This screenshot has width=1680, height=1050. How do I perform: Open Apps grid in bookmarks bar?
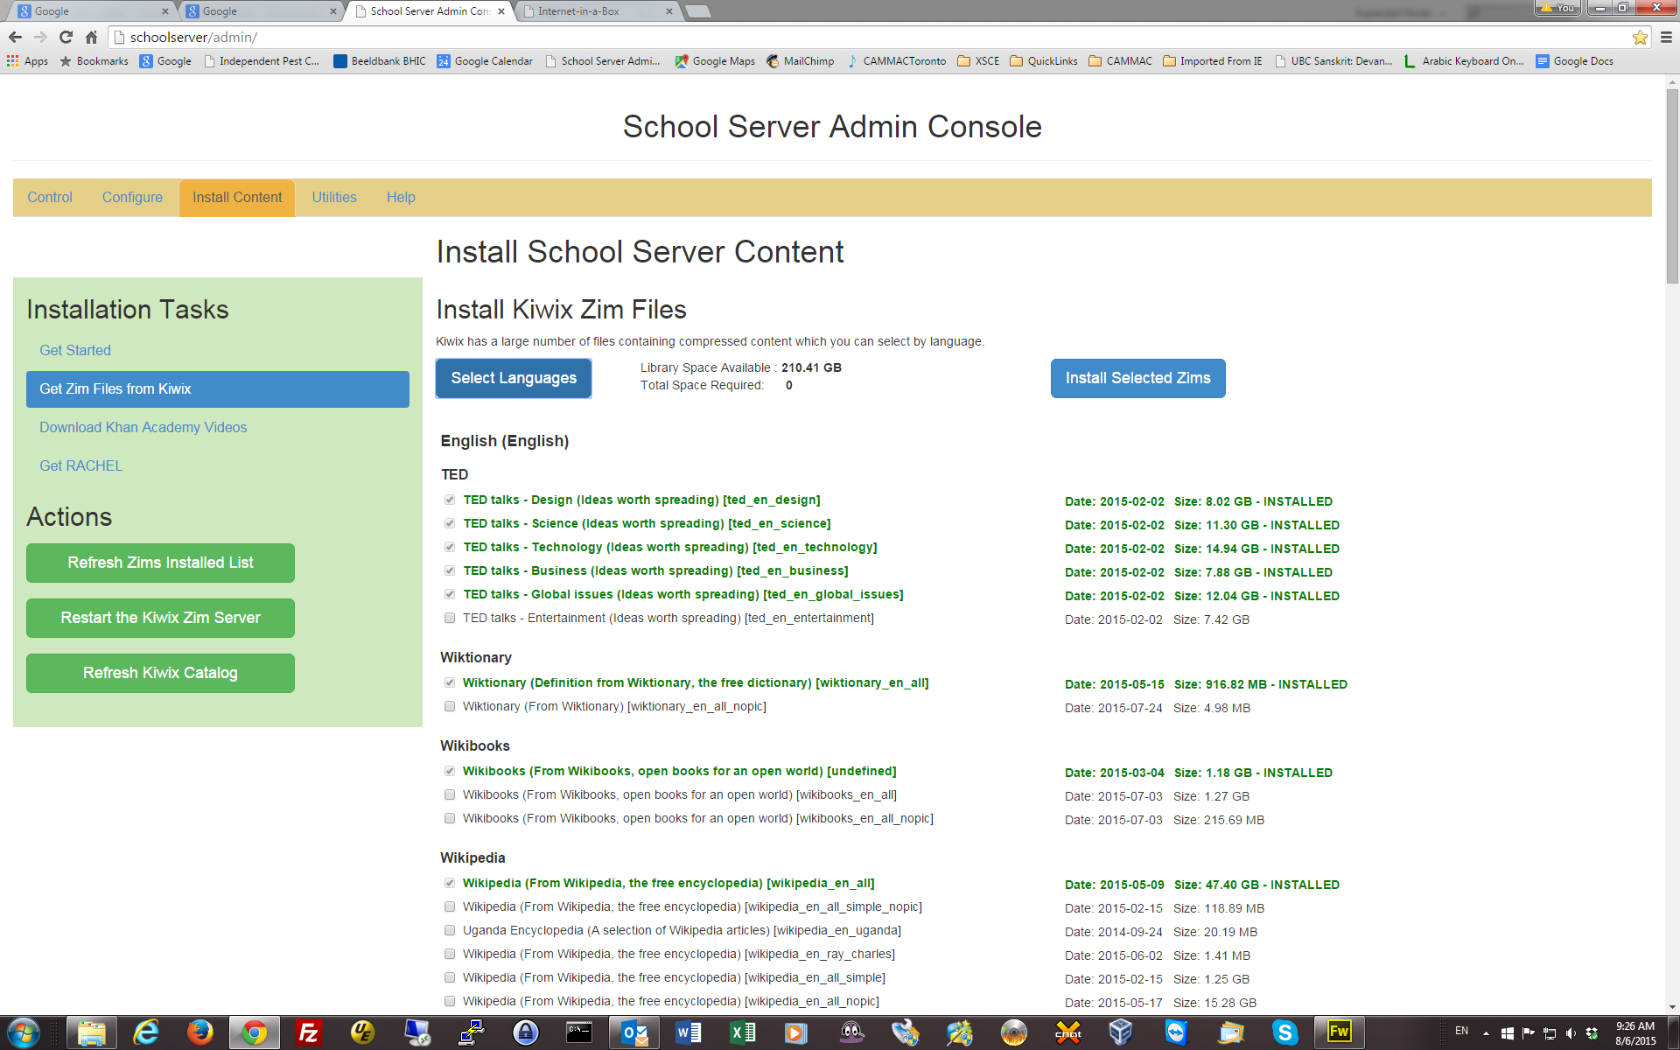tap(27, 61)
